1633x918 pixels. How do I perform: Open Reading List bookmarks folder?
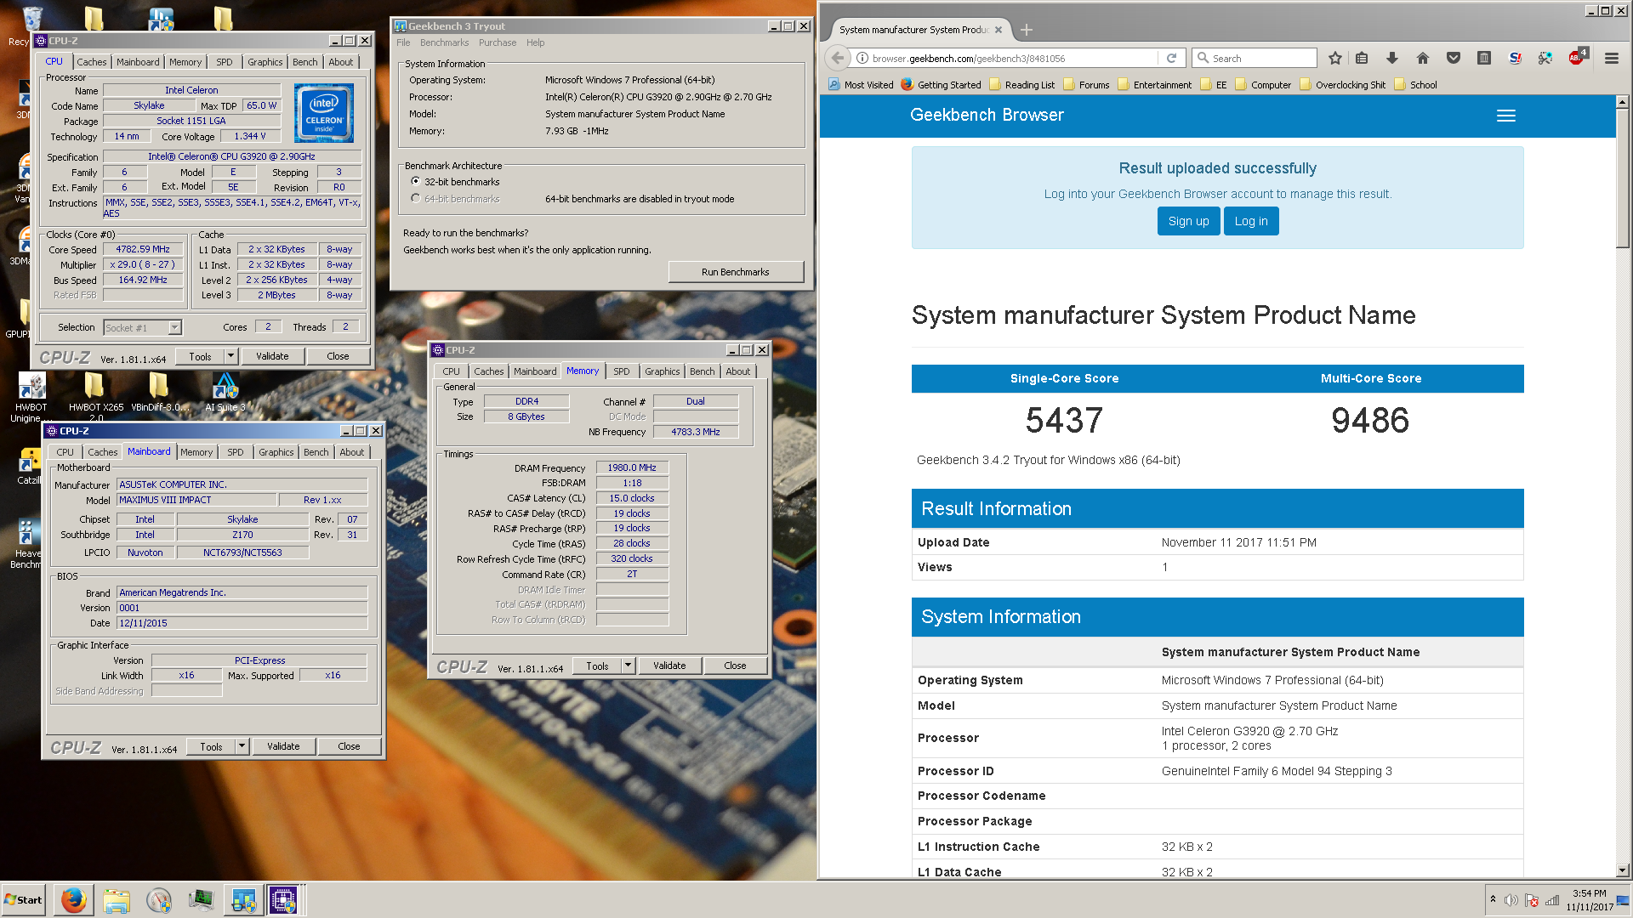coord(1021,85)
